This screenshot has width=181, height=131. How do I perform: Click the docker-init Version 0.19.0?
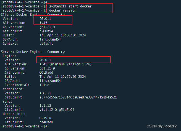pos(45,118)
